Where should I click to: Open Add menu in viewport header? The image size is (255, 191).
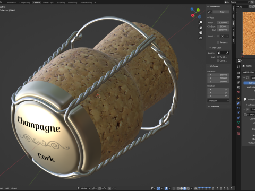[7, 188]
